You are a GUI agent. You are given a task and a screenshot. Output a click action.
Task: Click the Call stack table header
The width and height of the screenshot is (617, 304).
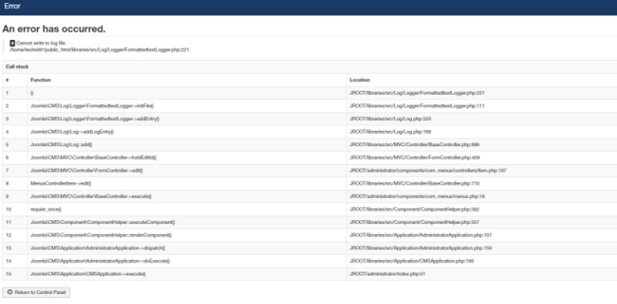tap(17, 67)
